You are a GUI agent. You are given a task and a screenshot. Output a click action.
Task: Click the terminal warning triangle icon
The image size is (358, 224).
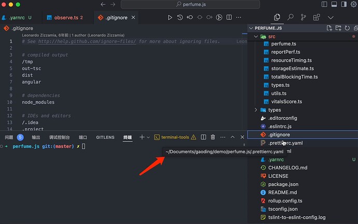coord(194,137)
